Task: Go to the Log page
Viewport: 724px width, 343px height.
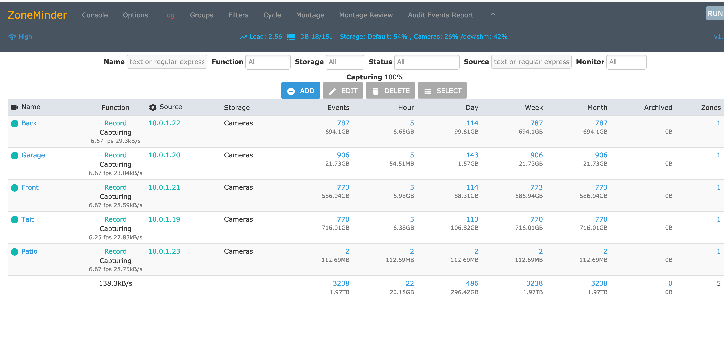Action: tap(169, 15)
